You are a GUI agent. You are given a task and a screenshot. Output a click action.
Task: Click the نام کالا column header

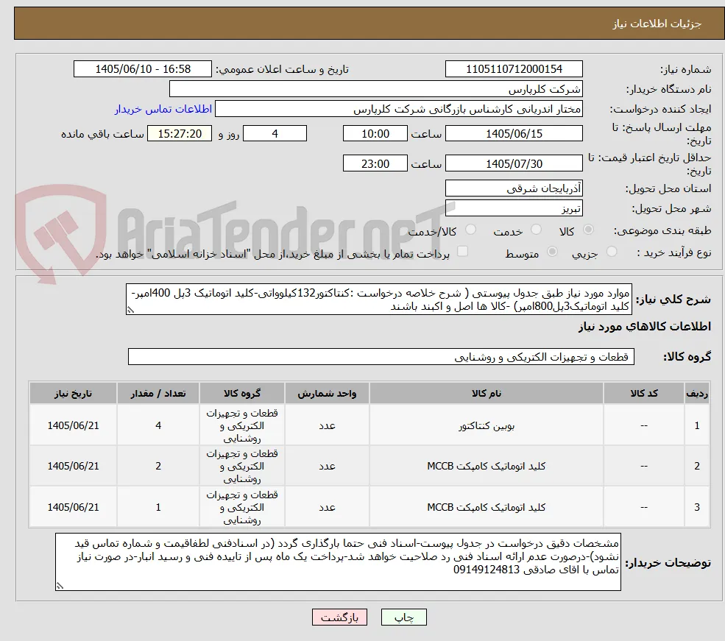(487, 393)
